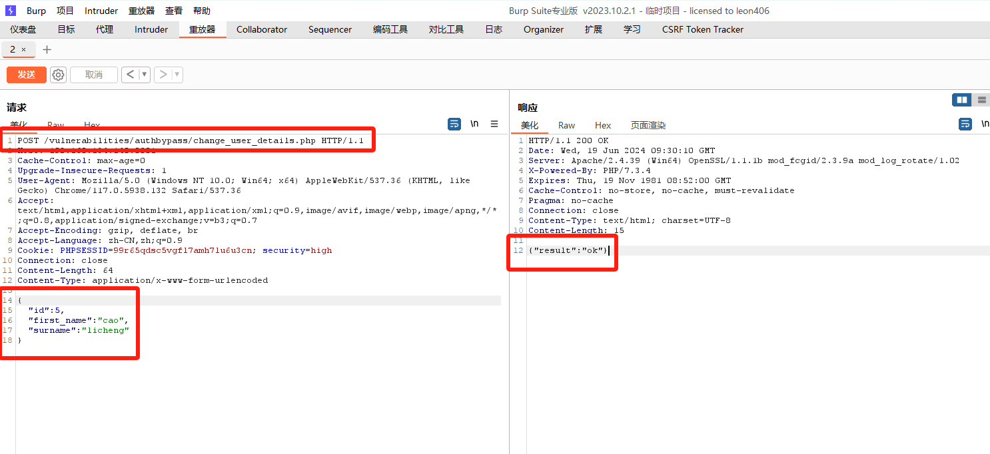Click X-Powered-By PHP/7.3.4 response header
Image resolution: width=990 pixels, height=454 pixels.
[x=590, y=170]
